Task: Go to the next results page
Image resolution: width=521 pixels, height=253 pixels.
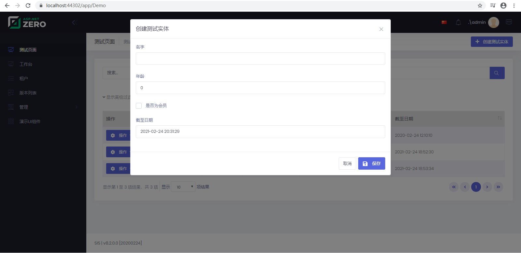Action: point(487,187)
